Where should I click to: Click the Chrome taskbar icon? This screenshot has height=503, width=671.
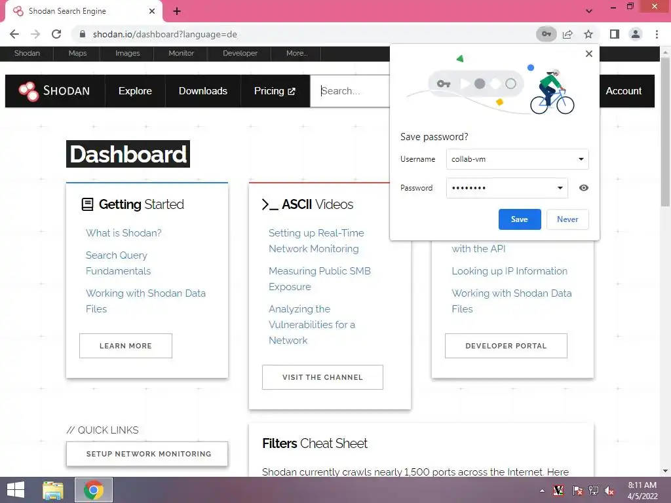(94, 490)
